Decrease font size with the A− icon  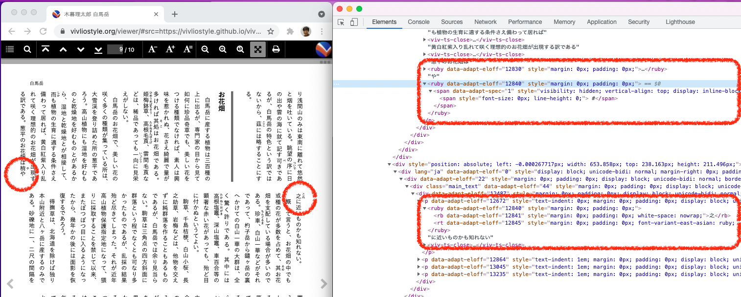point(153,49)
